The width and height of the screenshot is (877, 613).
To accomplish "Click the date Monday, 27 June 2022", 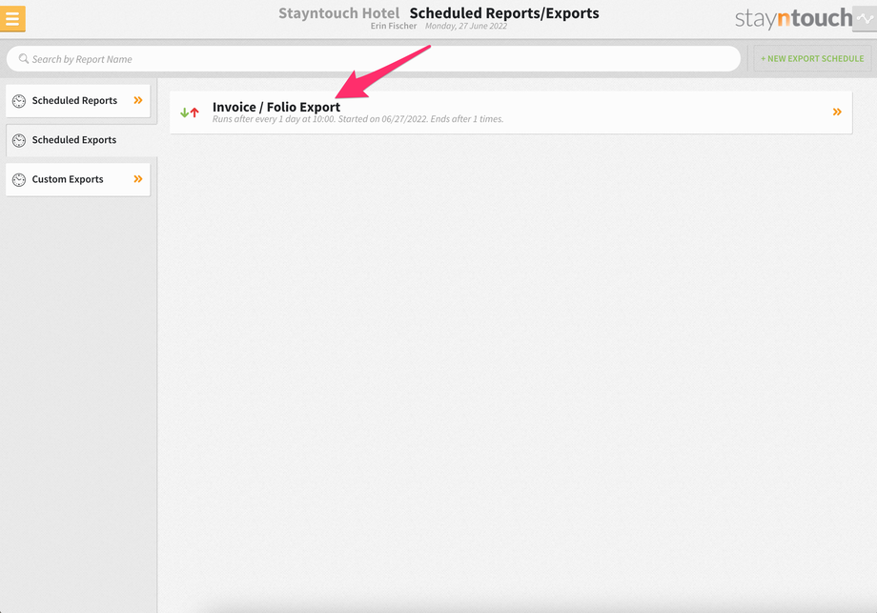I will click(466, 26).
